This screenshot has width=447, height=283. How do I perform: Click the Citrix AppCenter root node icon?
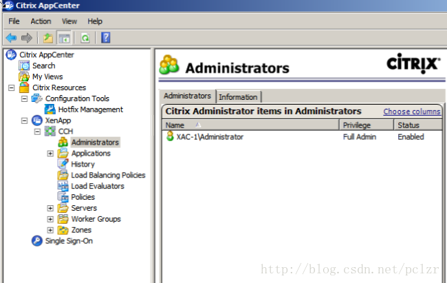(x=11, y=54)
